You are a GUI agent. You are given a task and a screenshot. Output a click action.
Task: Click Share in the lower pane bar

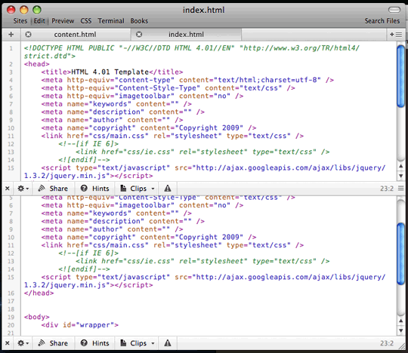[x=53, y=343]
